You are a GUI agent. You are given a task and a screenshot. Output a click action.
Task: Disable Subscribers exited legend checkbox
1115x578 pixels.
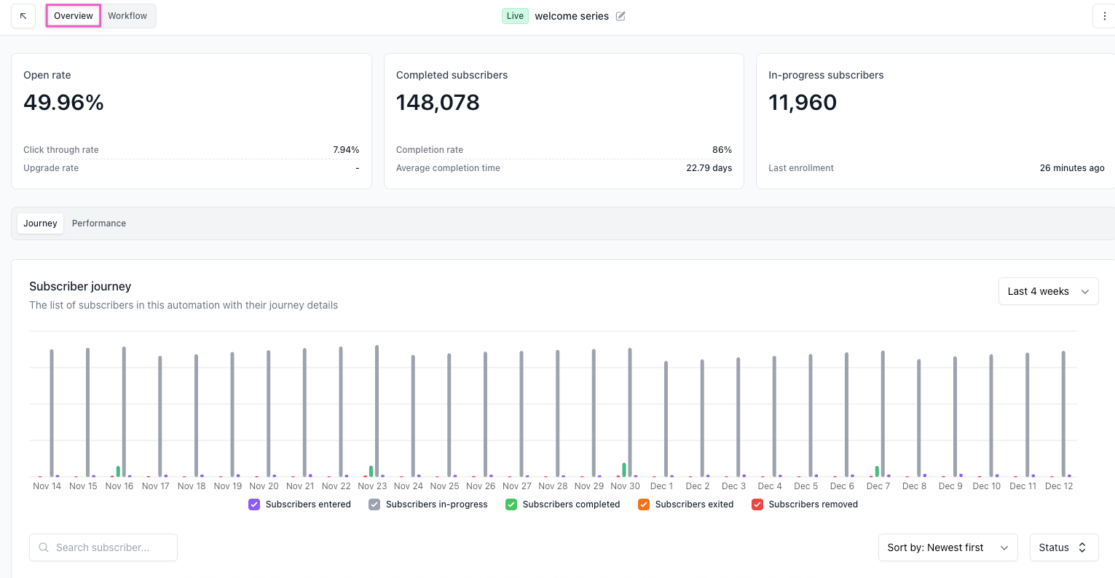click(644, 504)
